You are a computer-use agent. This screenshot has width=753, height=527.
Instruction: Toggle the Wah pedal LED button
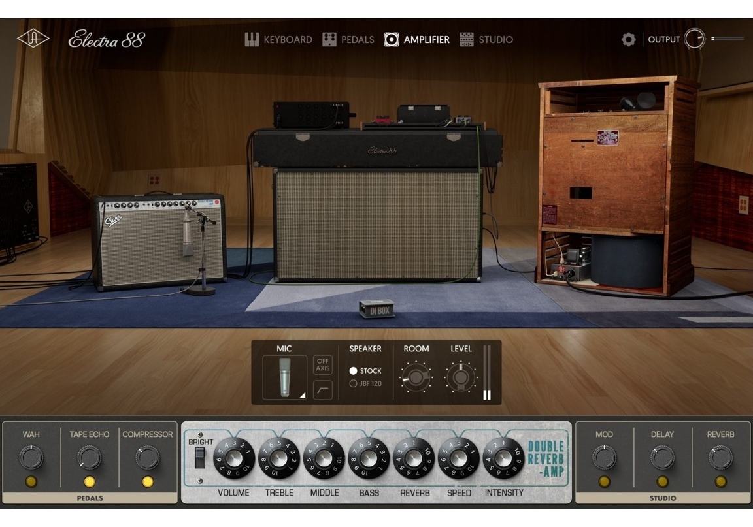31,481
